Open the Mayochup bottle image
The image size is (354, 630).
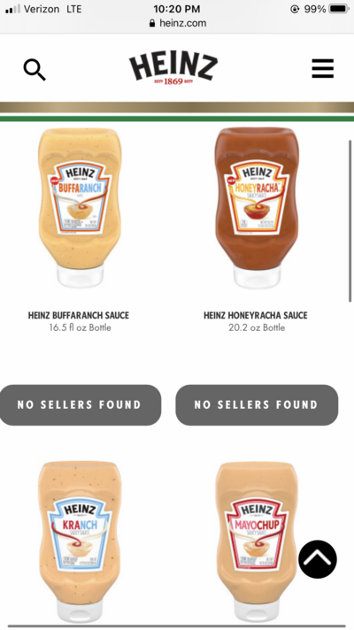(257, 542)
